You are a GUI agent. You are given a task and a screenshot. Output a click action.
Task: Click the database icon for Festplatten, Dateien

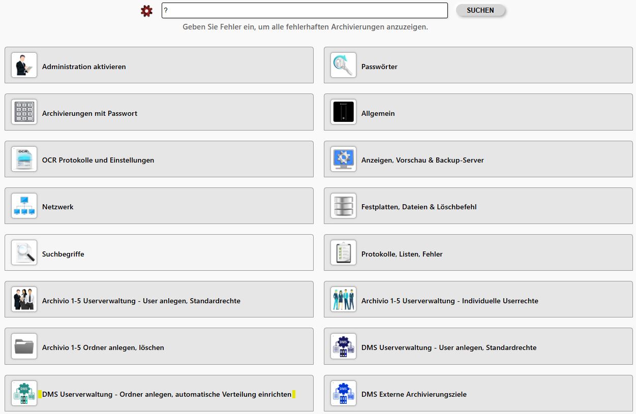pyautogui.click(x=343, y=206)
